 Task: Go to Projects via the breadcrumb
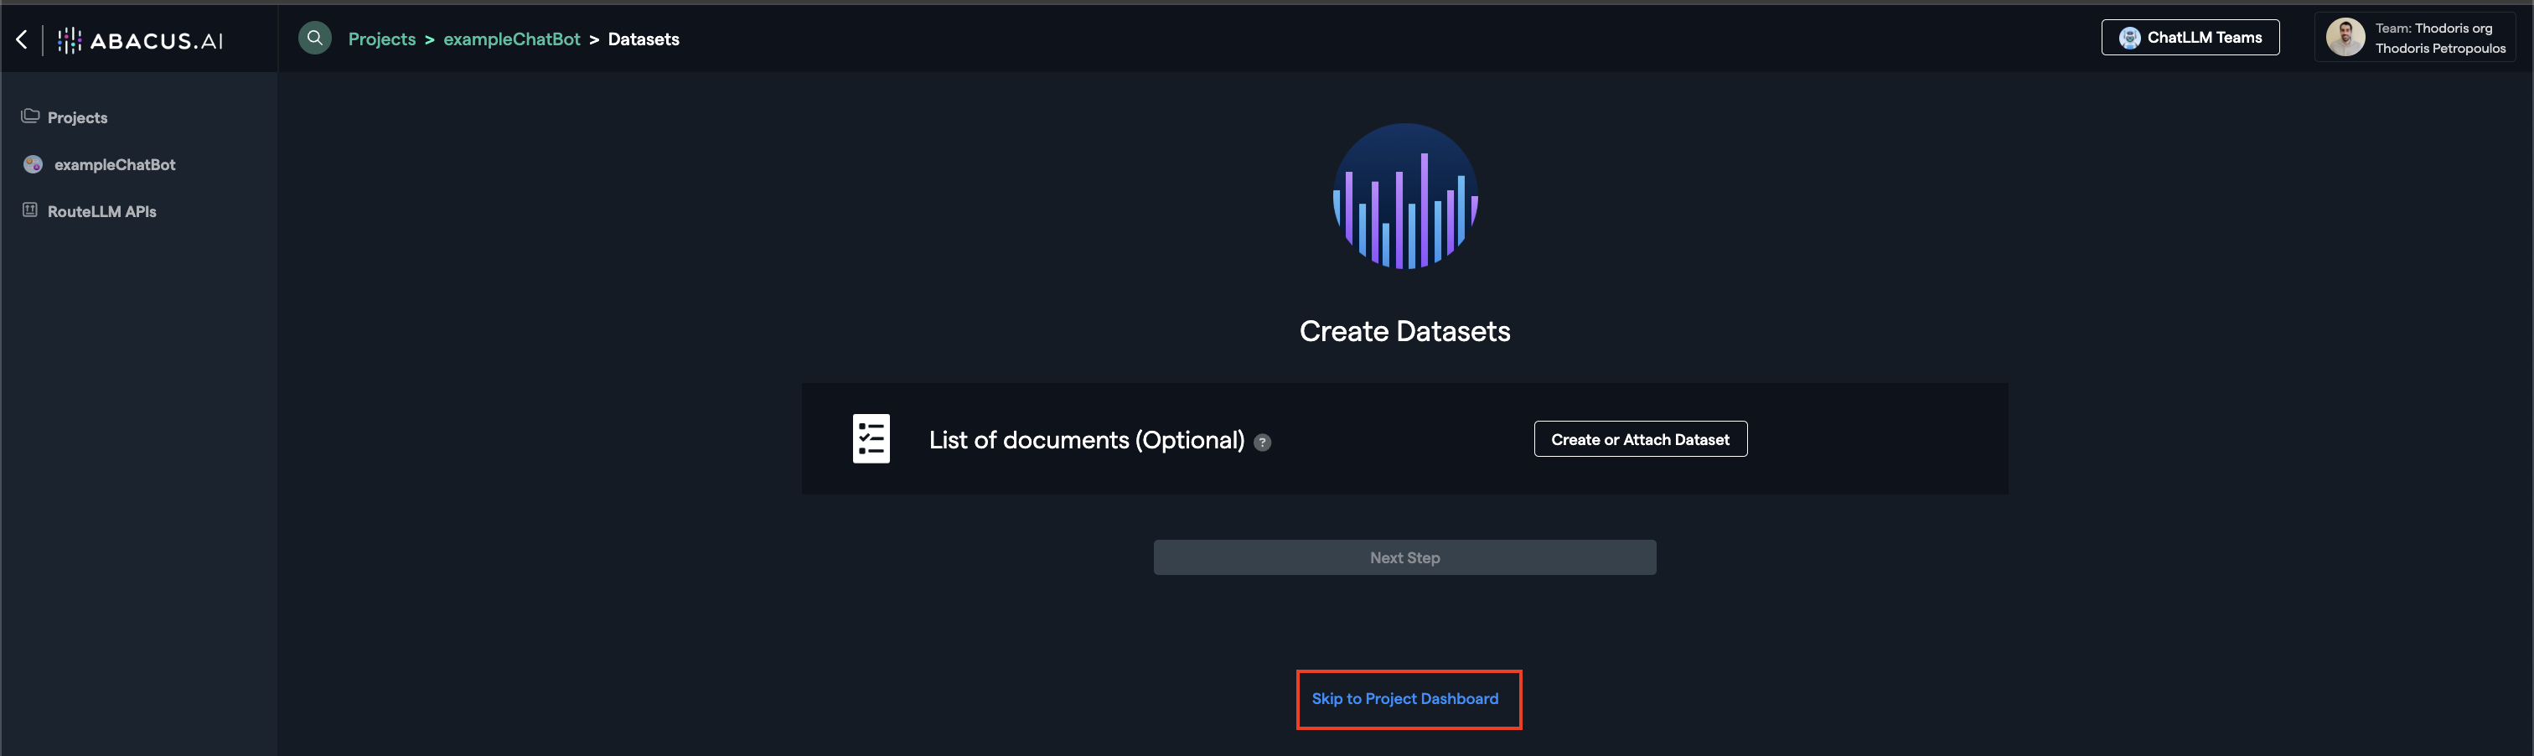tap(381, 39)
